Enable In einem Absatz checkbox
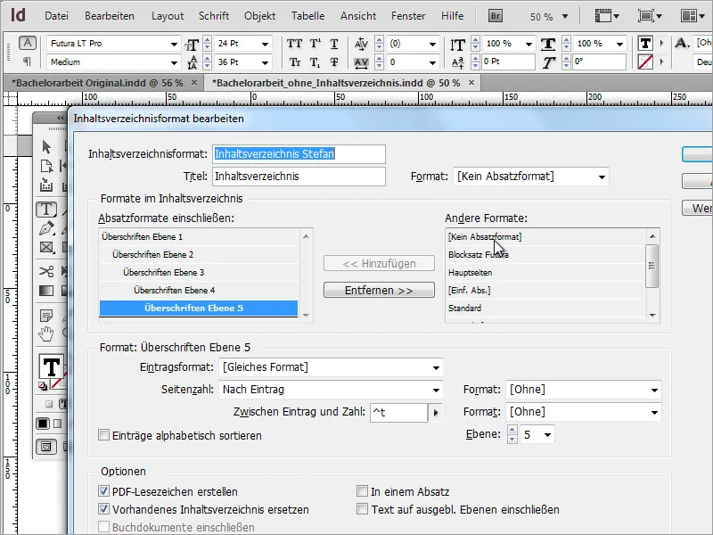This screenshot has height=535, width=713. click(362, 491)
